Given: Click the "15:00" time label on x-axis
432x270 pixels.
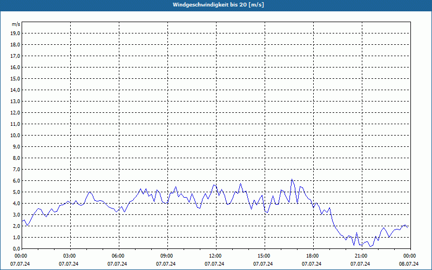Looking at the screenshot, I should 265,256.
